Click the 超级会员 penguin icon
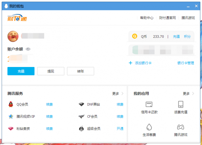Screen dimensions: 202x145 click(x=81, y=129)
